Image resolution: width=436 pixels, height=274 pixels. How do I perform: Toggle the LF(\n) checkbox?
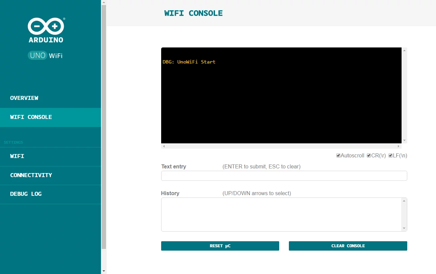[391, 155]
